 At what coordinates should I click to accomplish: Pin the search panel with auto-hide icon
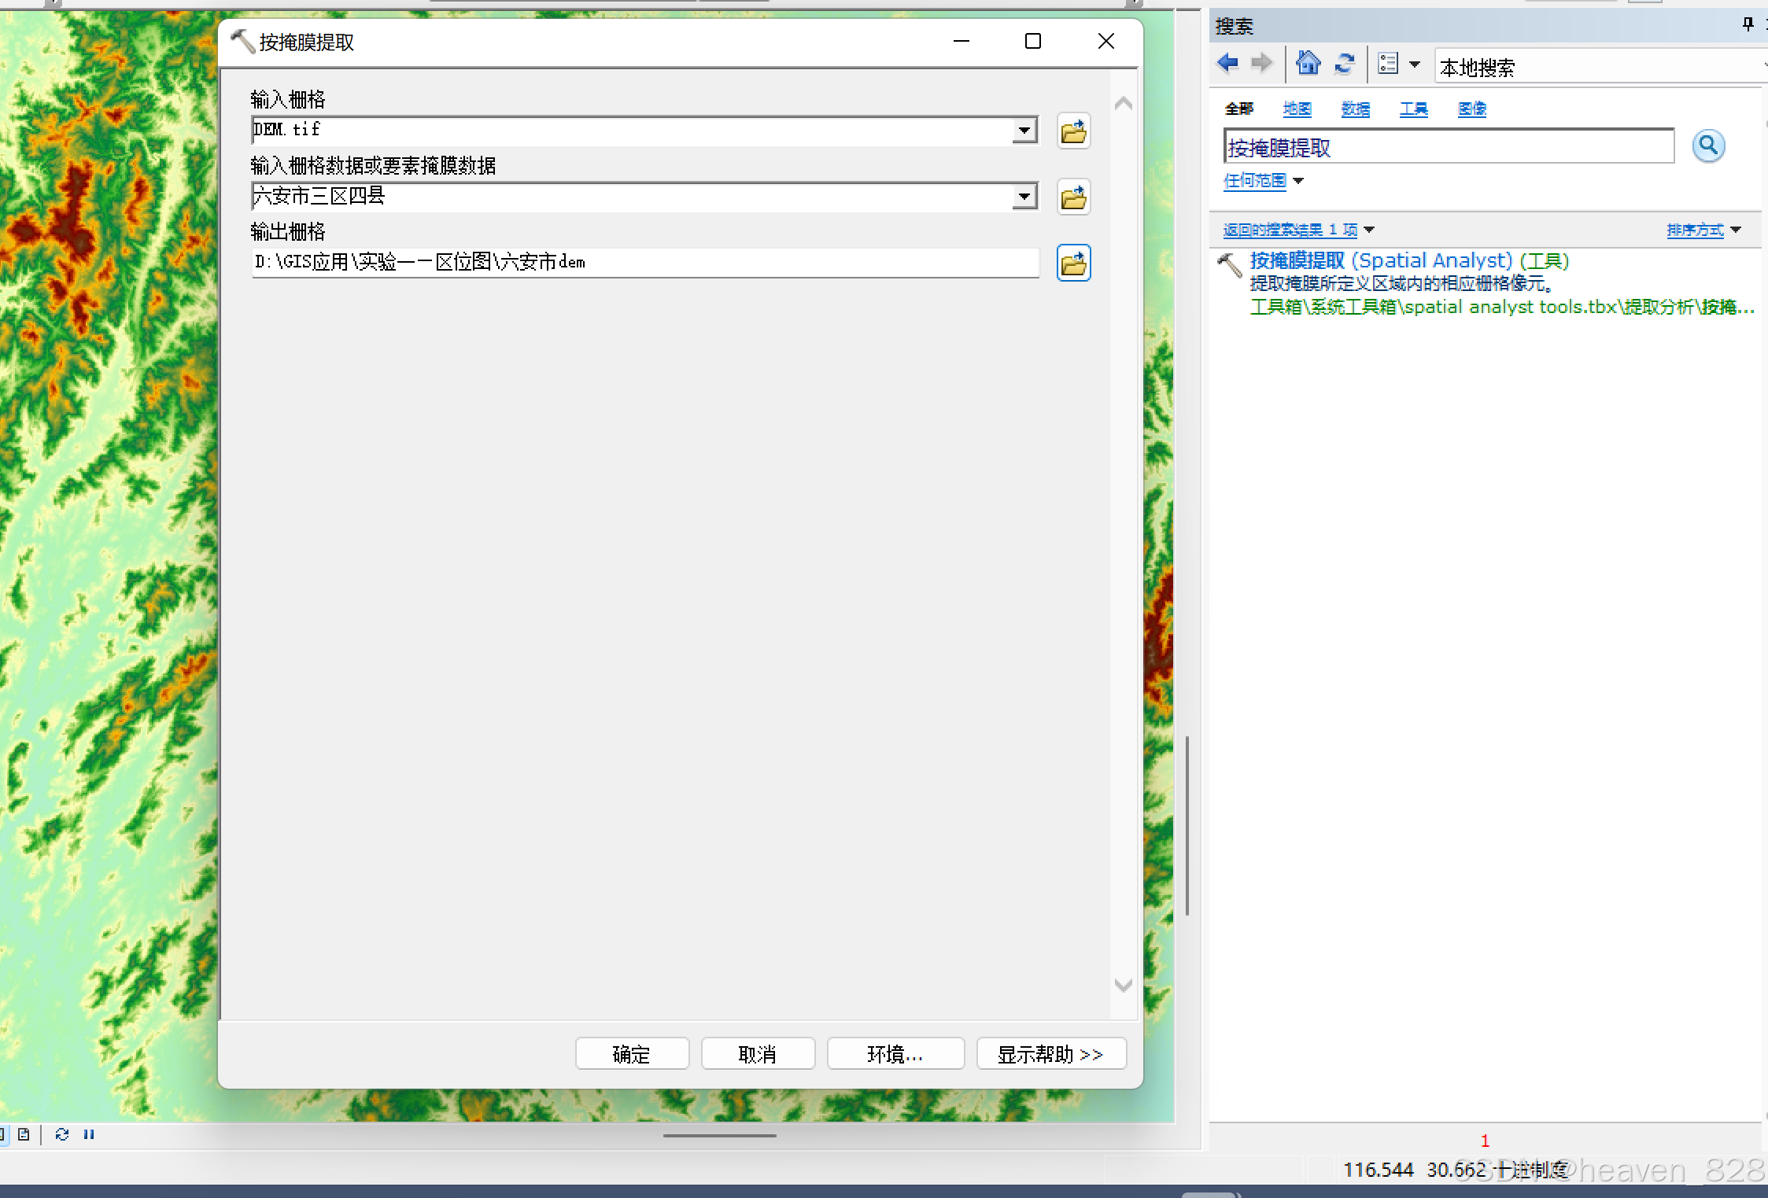1748,24
